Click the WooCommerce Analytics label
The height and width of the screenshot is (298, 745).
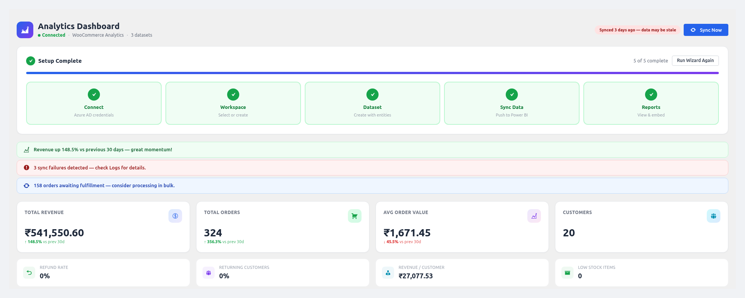click(x=98, y=35)
